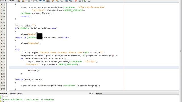This screenshot has height=102, width=182.
Task: Click the Output window maximize square icon
Action: point(93,93)
